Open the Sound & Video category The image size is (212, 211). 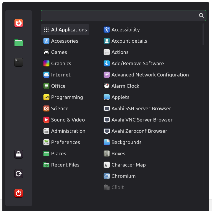pos(68,120)
